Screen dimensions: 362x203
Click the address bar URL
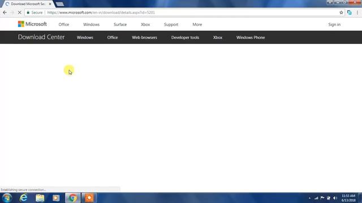coord(101,12)
